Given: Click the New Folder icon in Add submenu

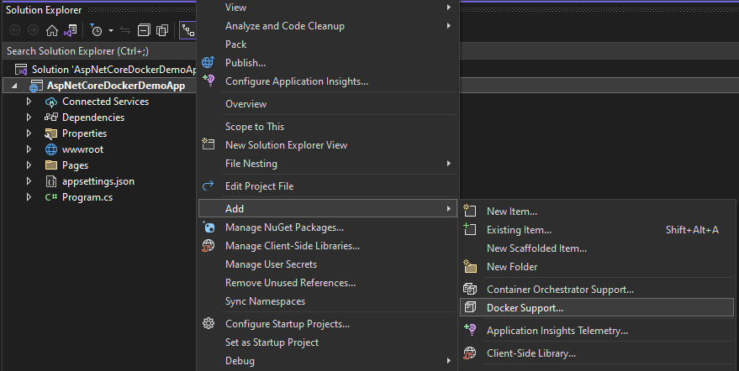Looking at the screenshot, I should click(471, 267).
